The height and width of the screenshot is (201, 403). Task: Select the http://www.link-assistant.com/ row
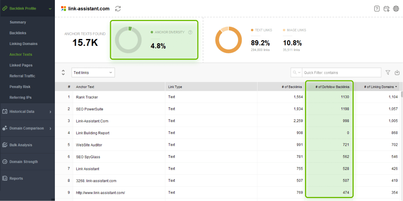point(227,192)
